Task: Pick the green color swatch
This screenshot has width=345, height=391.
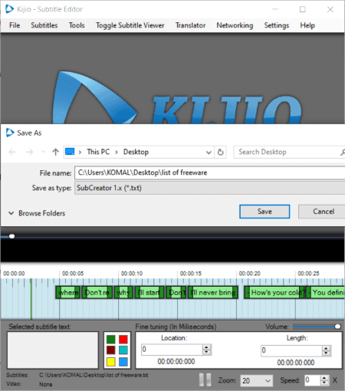Action: click(x=111, y=340)
